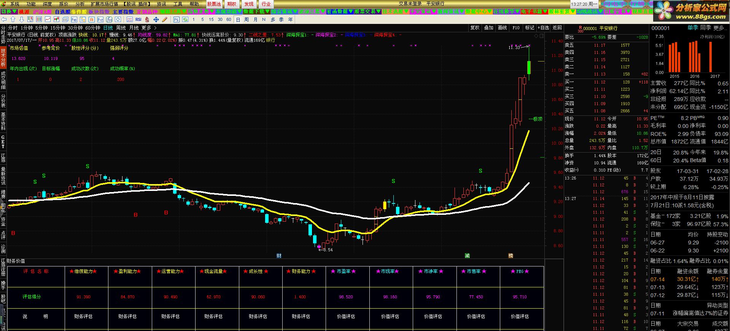Click the 财 marker on the chart bottom
This screenshot has width=730, height=331.
tap(279, 256)
